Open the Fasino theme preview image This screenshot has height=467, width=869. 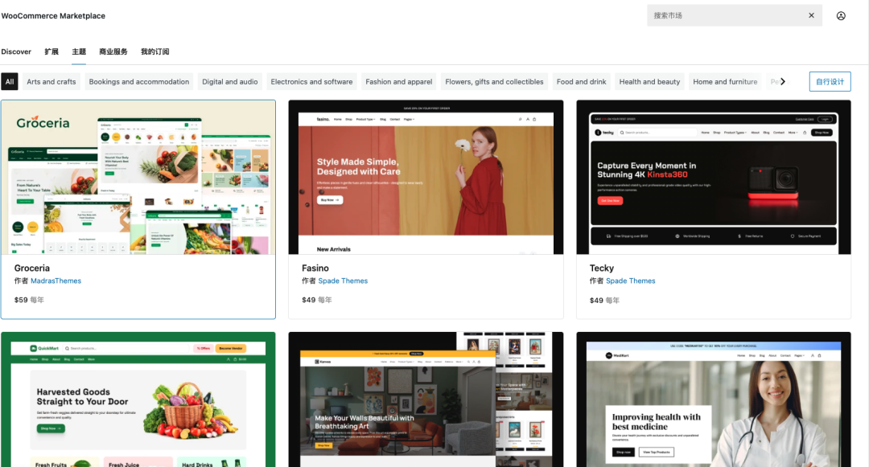(426, 177)
